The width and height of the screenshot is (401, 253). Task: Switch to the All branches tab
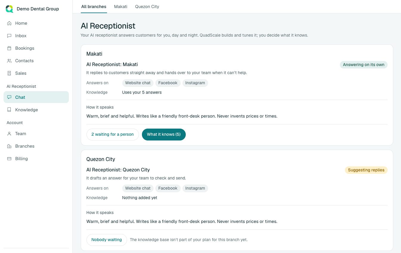coord(94,7)
